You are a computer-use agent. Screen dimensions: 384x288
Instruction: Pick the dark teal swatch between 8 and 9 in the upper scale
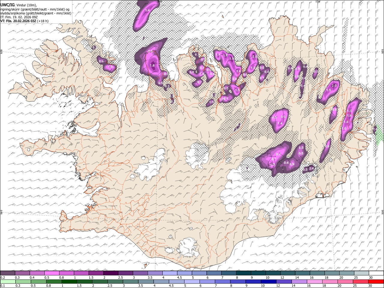click(243, 273)
